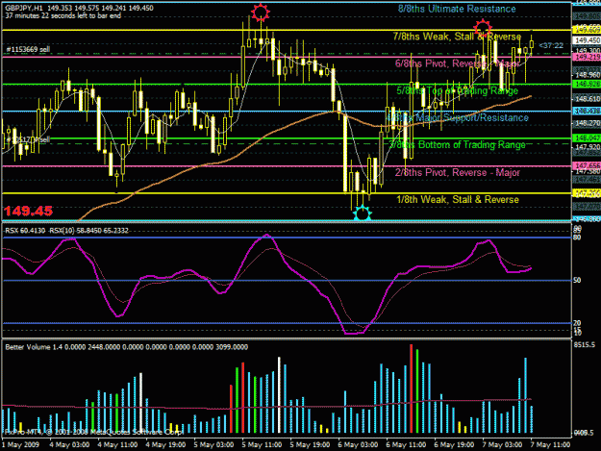Click the '6/8ths Pivot, Reverse - Major' label
This screenshot has width=601, height=451.
pos(457,63)
